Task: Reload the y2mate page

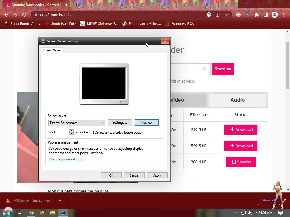Action: (24, 15)
